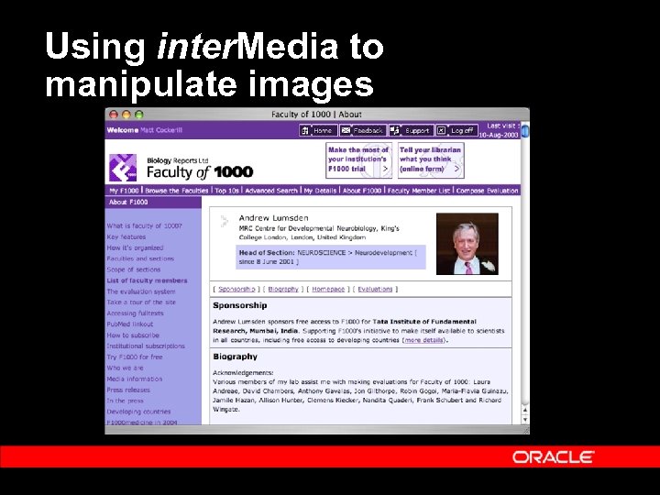Click Andrew Lumsden's profile photo
The image size is (660, 495).
(467, 244)
